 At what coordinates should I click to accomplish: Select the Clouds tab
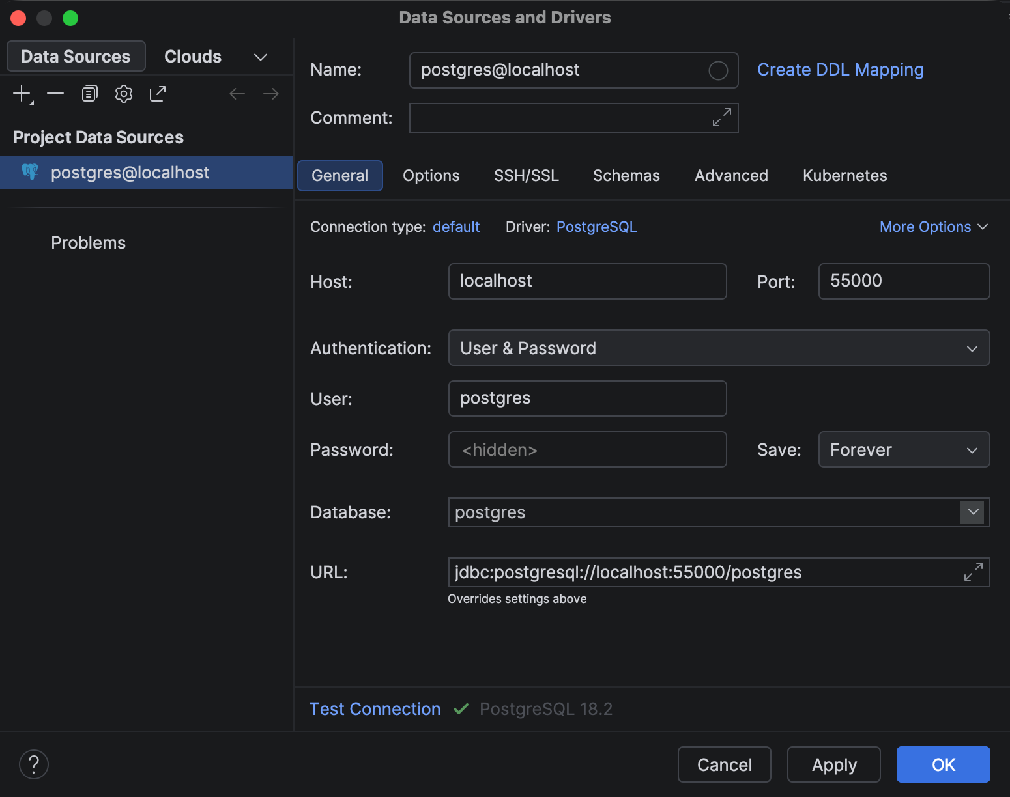pyautogui.click(x=193, y=57)
